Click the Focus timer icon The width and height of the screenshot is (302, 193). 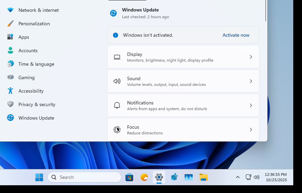pos(117,130)
